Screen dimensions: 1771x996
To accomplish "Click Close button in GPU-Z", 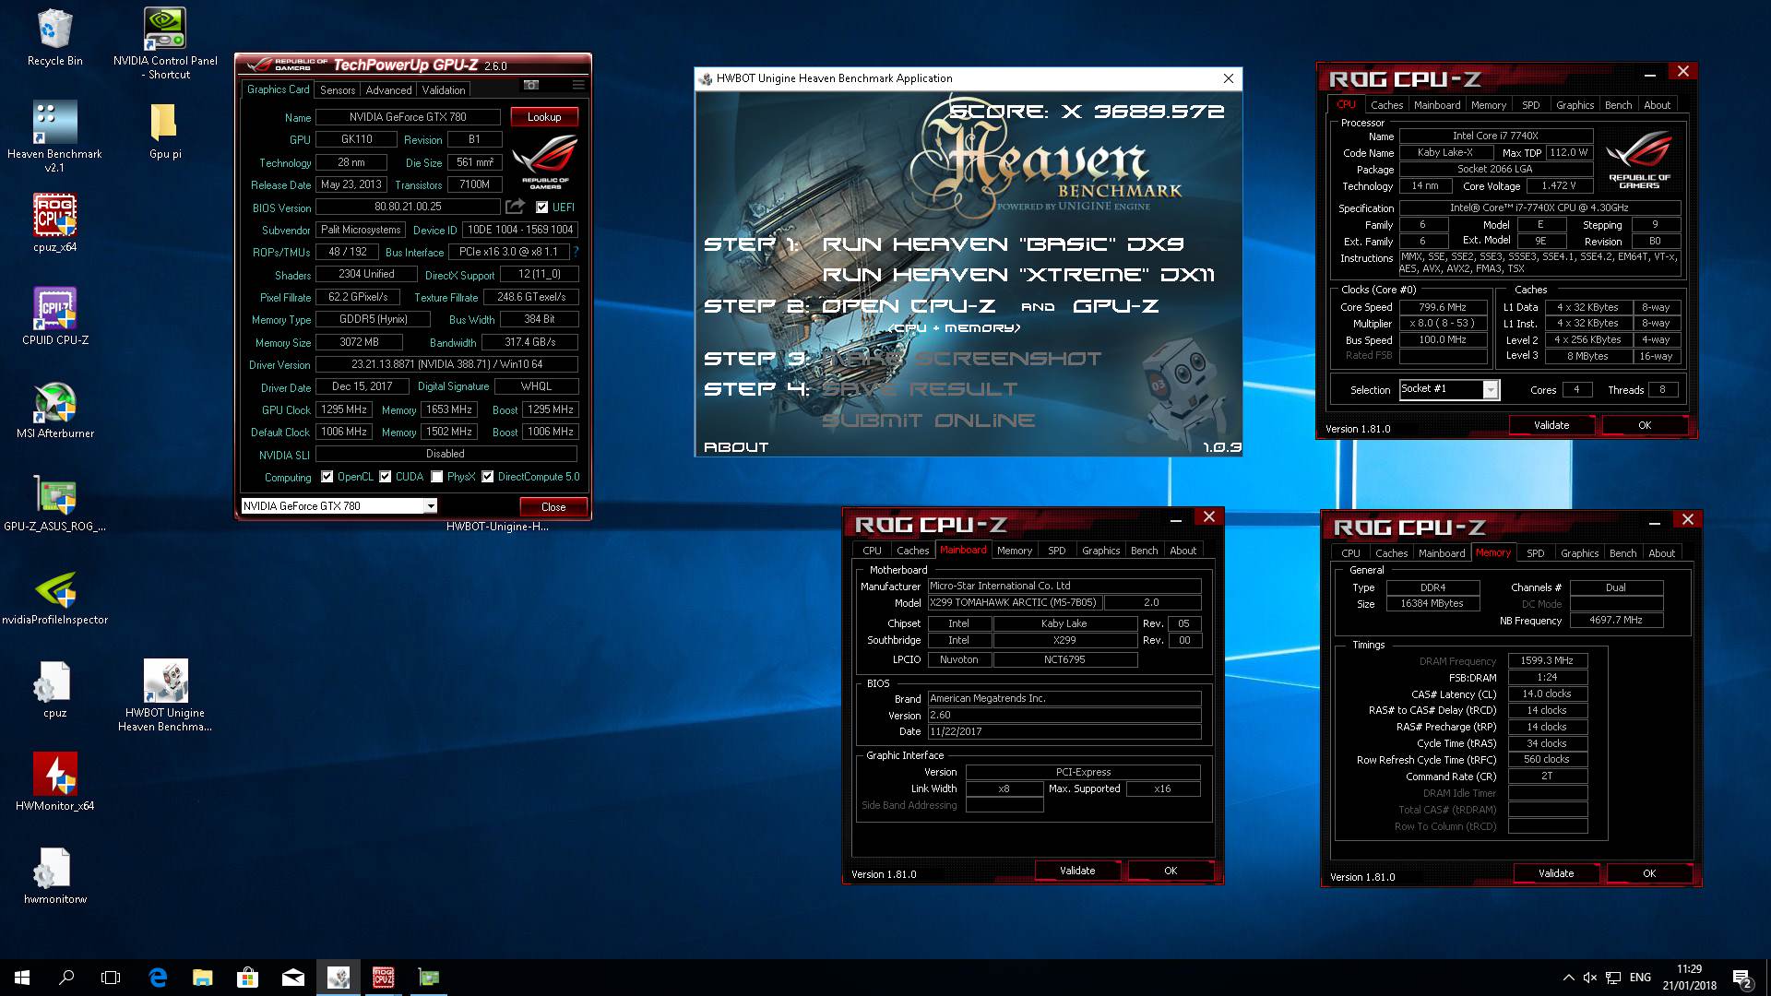I will tap(553, 507).
